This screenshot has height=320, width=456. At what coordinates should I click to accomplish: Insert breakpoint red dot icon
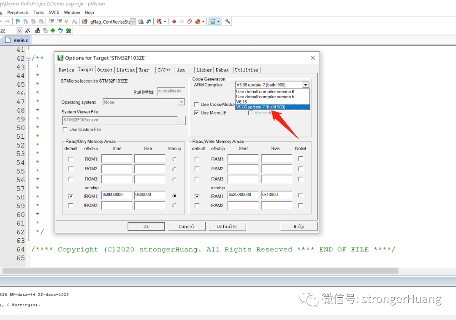(174, 22)
